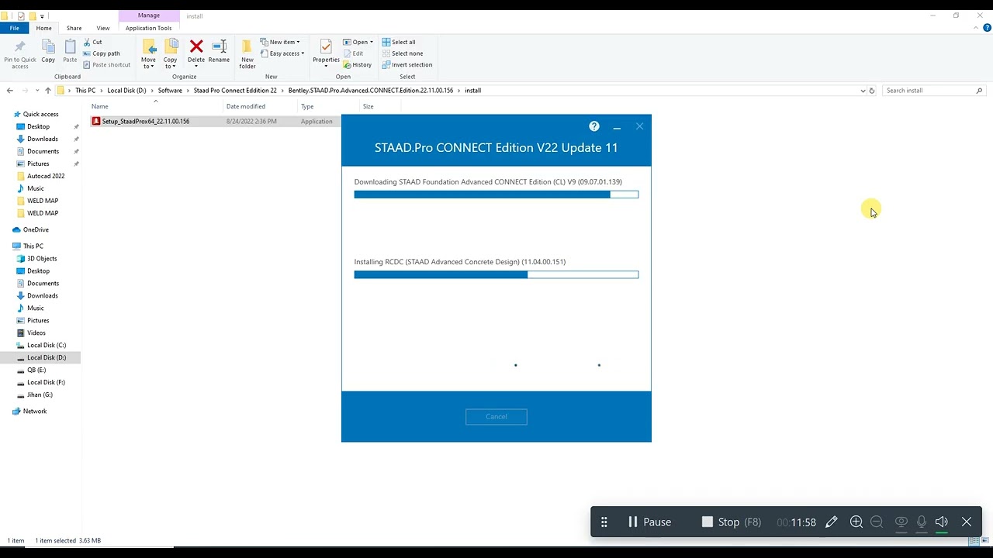Viewport: 993px width, 558px height.
Task: Click Edit in the Open group
Action: tap(353, 53)
